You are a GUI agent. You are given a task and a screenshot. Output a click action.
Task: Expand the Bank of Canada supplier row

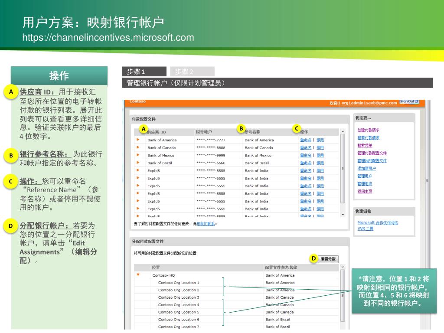(x=138, y=147)
